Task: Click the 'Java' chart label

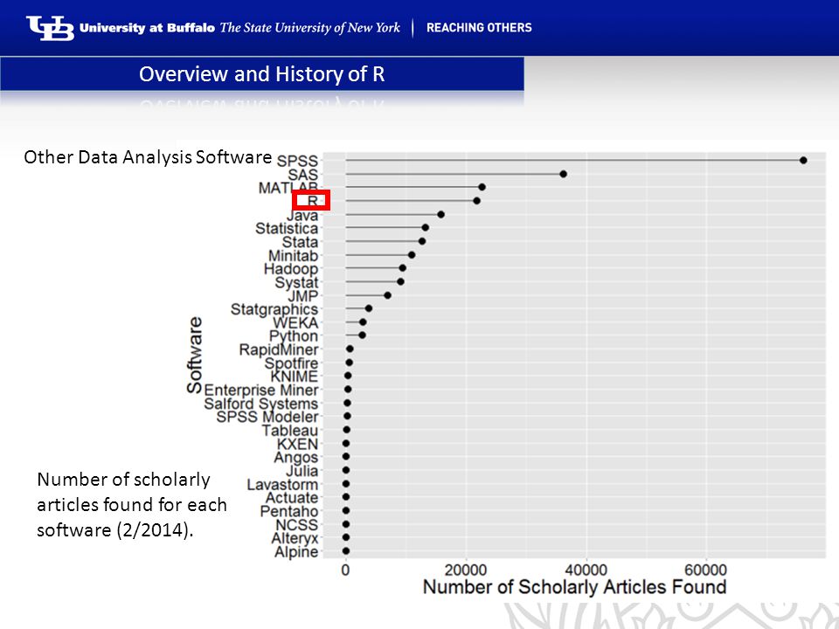Action: (x=302, y=216)
